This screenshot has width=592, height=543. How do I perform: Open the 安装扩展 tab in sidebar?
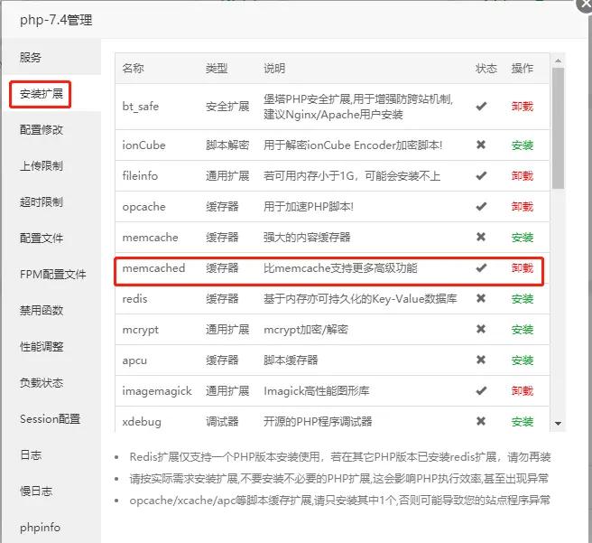(42, 94)
